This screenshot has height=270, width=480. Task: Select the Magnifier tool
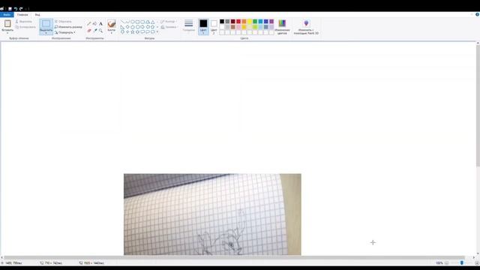[x=100, y=31]
